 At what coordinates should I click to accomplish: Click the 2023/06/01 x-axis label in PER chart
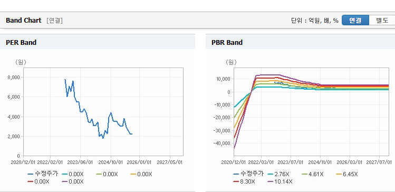(x=80, y=162)
